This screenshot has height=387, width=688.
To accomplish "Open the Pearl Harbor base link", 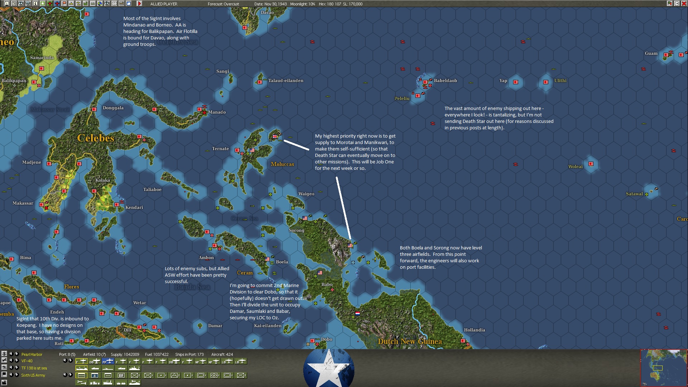I will click(32, 354).
